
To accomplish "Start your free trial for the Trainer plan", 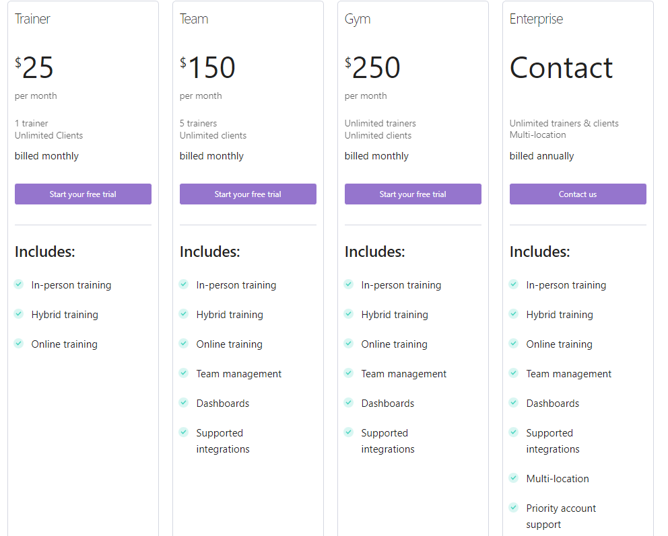I will coord(83,194).
